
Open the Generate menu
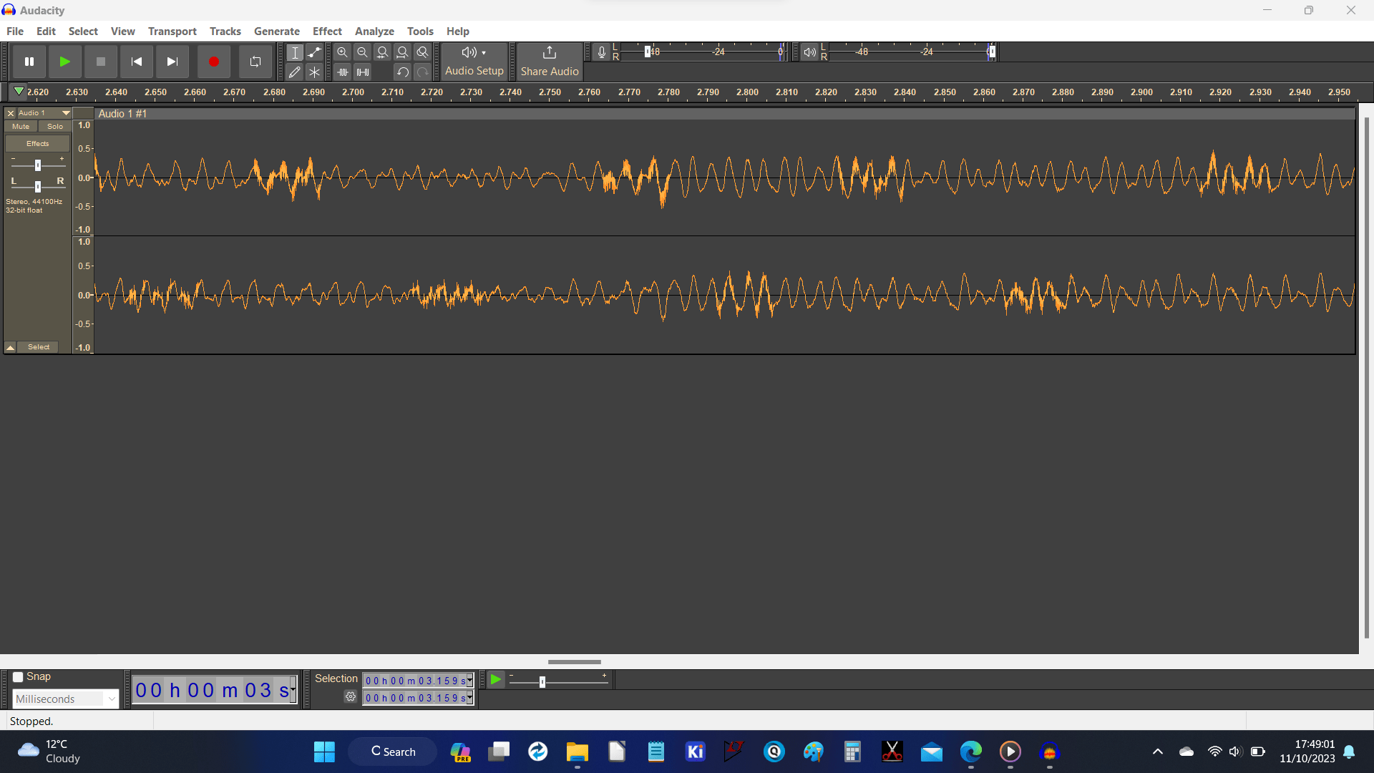277,31
